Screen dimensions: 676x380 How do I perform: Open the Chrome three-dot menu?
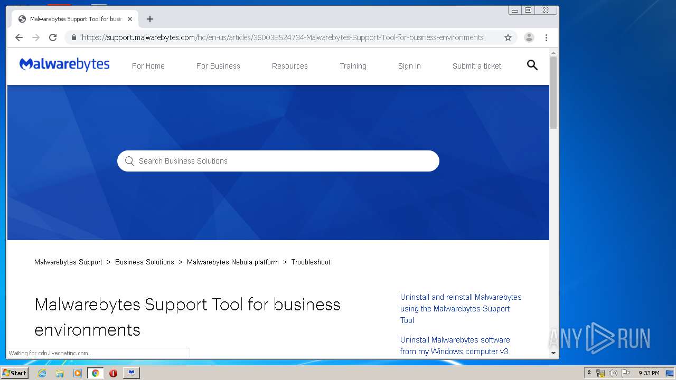coord(547,37)
